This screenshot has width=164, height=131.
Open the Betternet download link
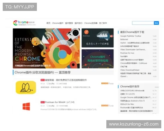point(124,39)
